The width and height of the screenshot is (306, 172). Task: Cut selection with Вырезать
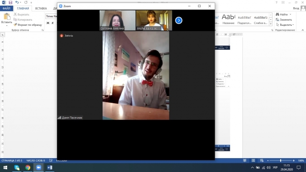pyautogui.click(x=21, y=14)
